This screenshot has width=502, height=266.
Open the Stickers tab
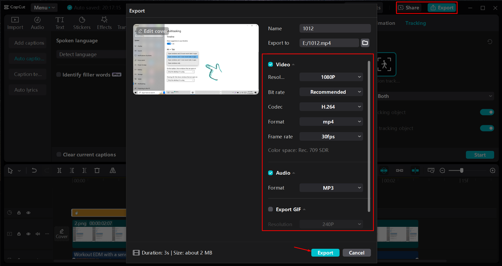coord(82,23)
